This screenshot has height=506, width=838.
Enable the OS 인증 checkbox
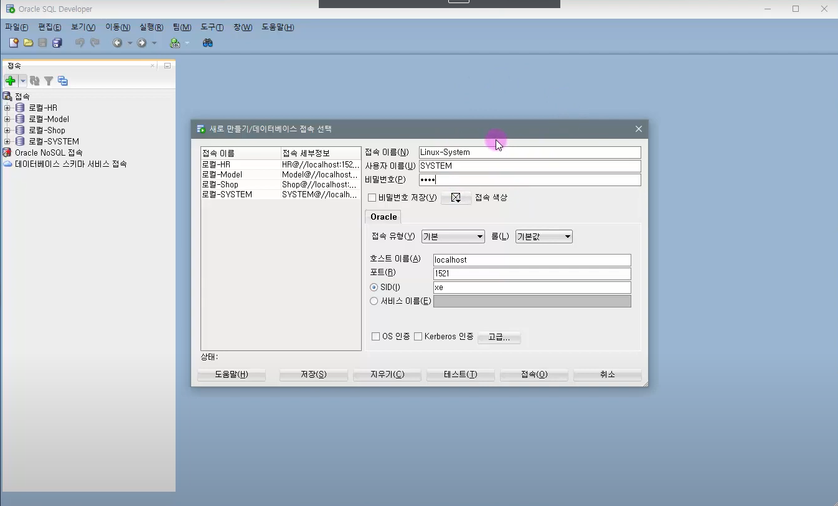375,336
